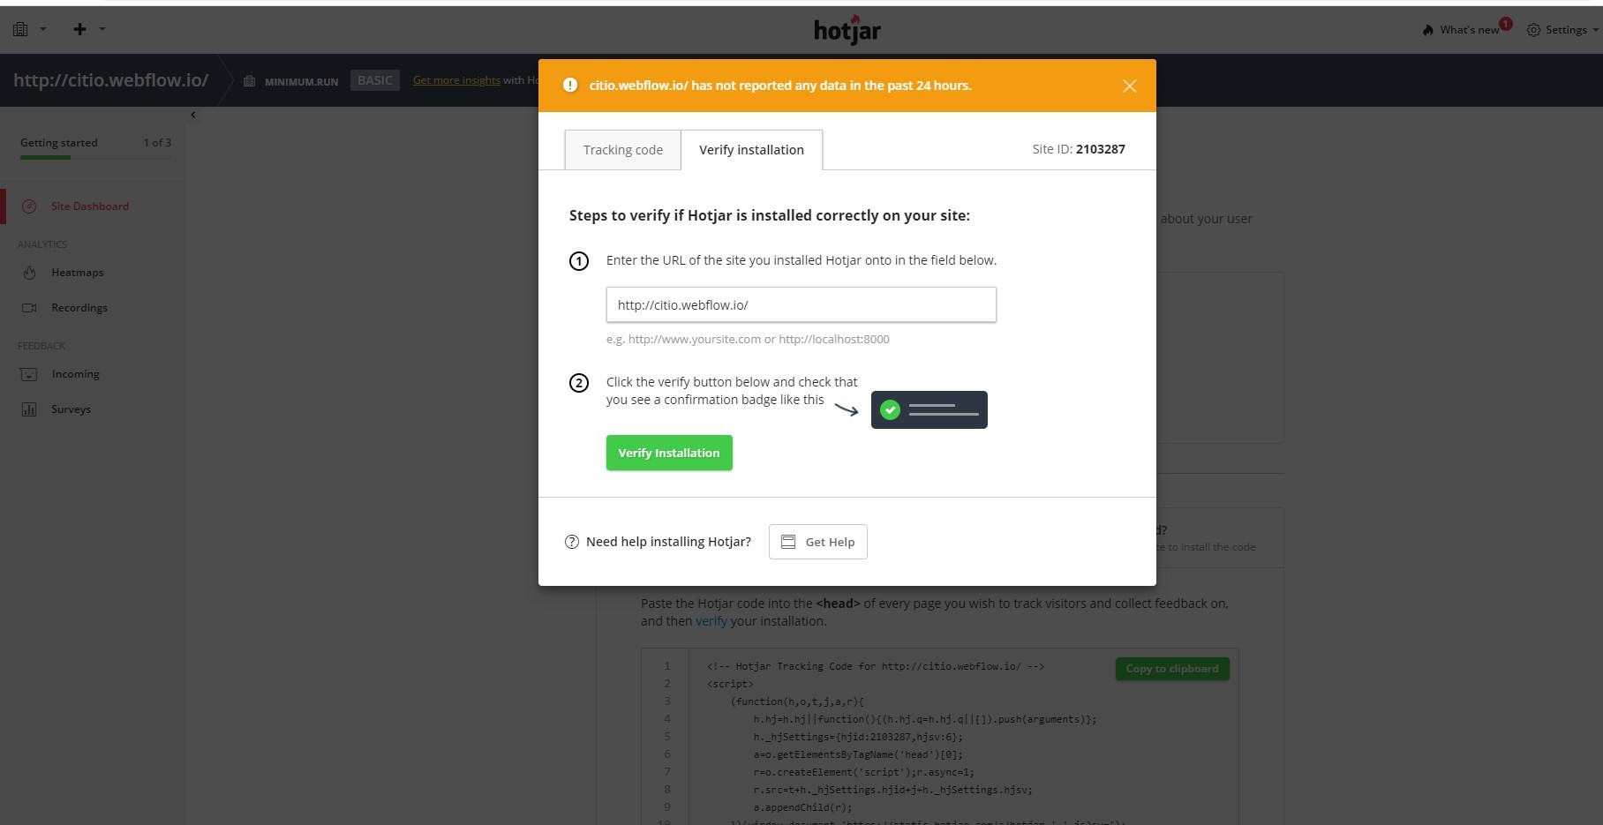1603x825 pixels.
Task: Click the Site Dashboard compass icon
Action: [x=29, y=206]
